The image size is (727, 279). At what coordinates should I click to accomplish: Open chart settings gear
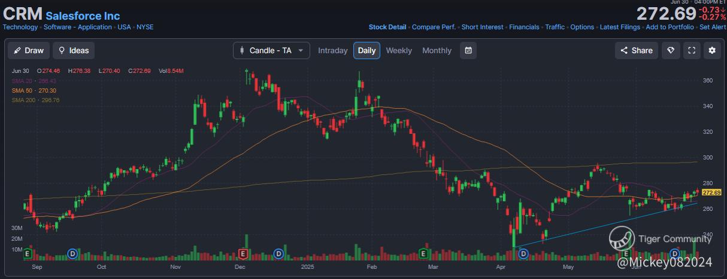[x=712, y=50]
